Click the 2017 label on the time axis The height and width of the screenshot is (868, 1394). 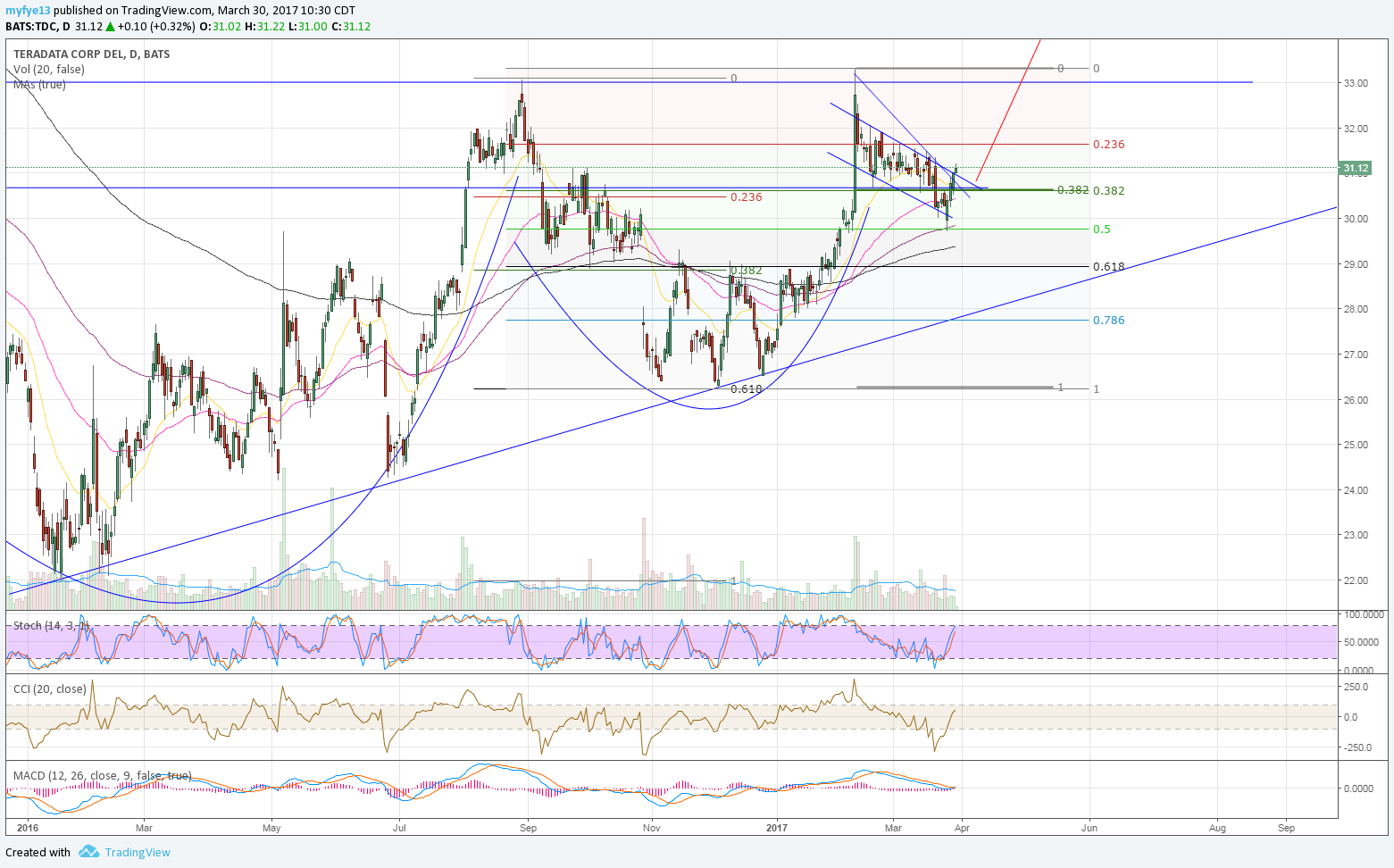coord(778,828)
